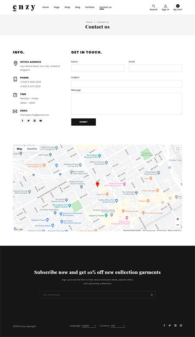Open the Page menu item

pyautogui.click(x=56, y=7)
